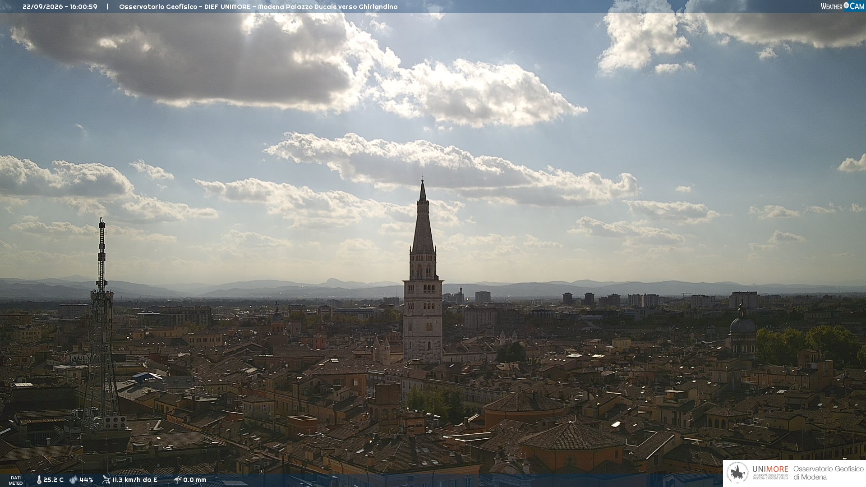Viewport: 866px width, 487px height.
Task: Click the UNIMORE logo text
Action: [770, 469]
